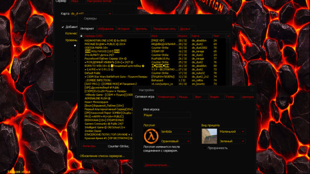Sort by the Серверы (335) column header
310x174 pixels.
tap(116, 36)
